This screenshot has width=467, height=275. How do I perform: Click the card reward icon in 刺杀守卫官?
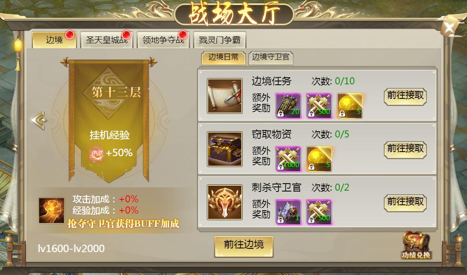[288, 212]
